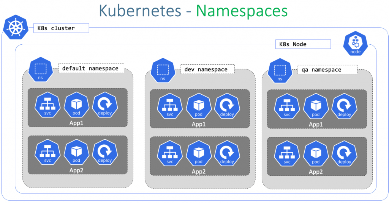Click the node icon beside K8s Node
This screenshot has width=389, height=203.
(356, 44)
